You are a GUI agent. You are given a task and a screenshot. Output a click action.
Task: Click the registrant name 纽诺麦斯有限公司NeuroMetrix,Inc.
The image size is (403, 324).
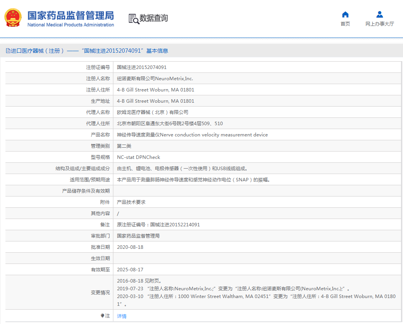coord(155,79)
